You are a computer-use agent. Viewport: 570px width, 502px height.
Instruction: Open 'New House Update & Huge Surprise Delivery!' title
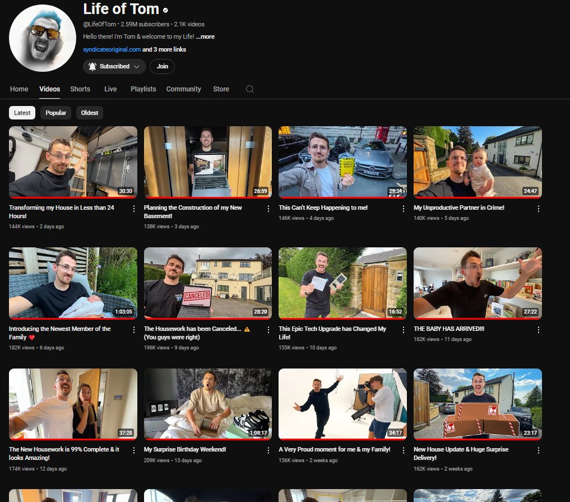(x=461, y=454)
